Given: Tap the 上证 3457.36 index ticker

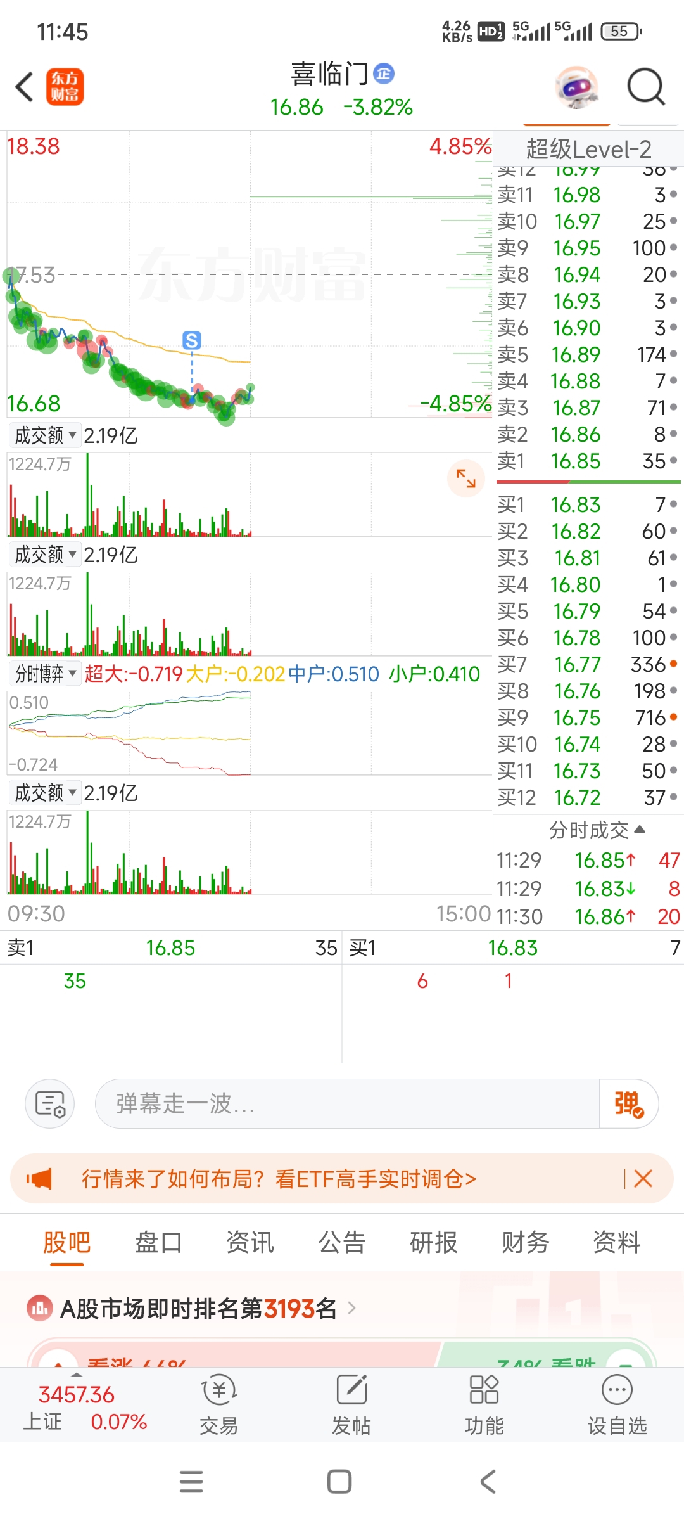Looking at the screenshot, I should 85,1408.
